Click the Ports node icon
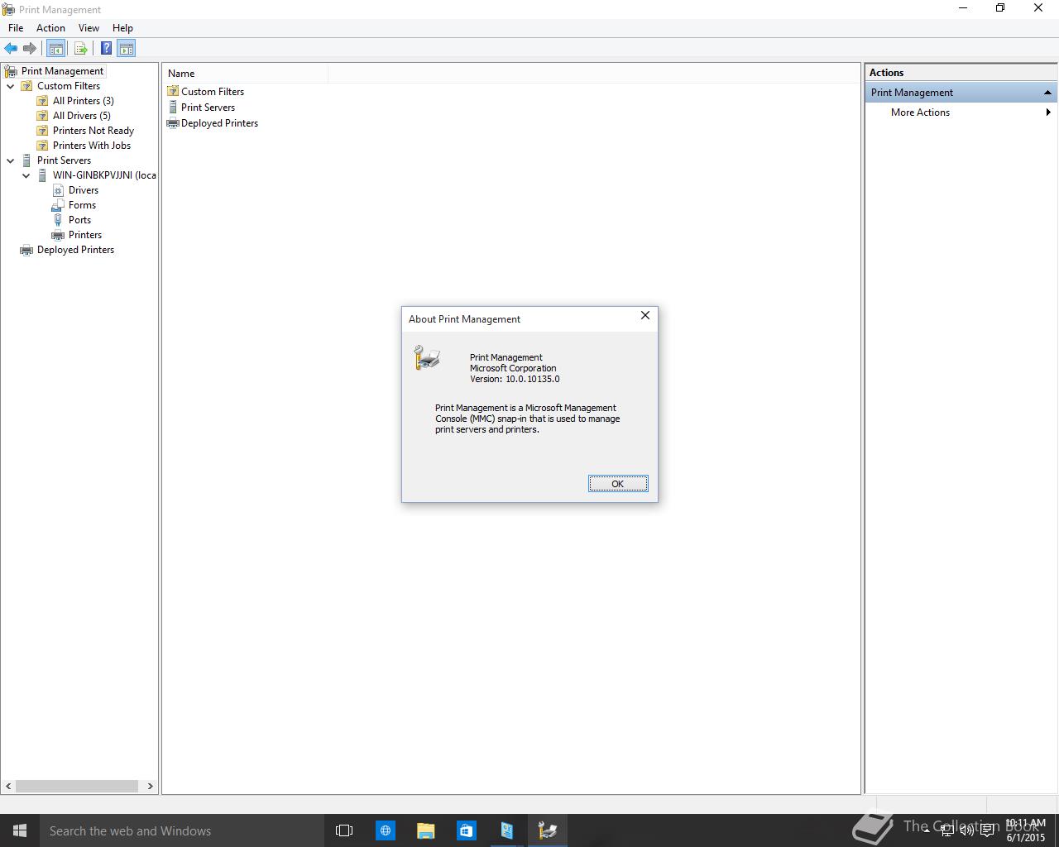 [x=58, y=220]
